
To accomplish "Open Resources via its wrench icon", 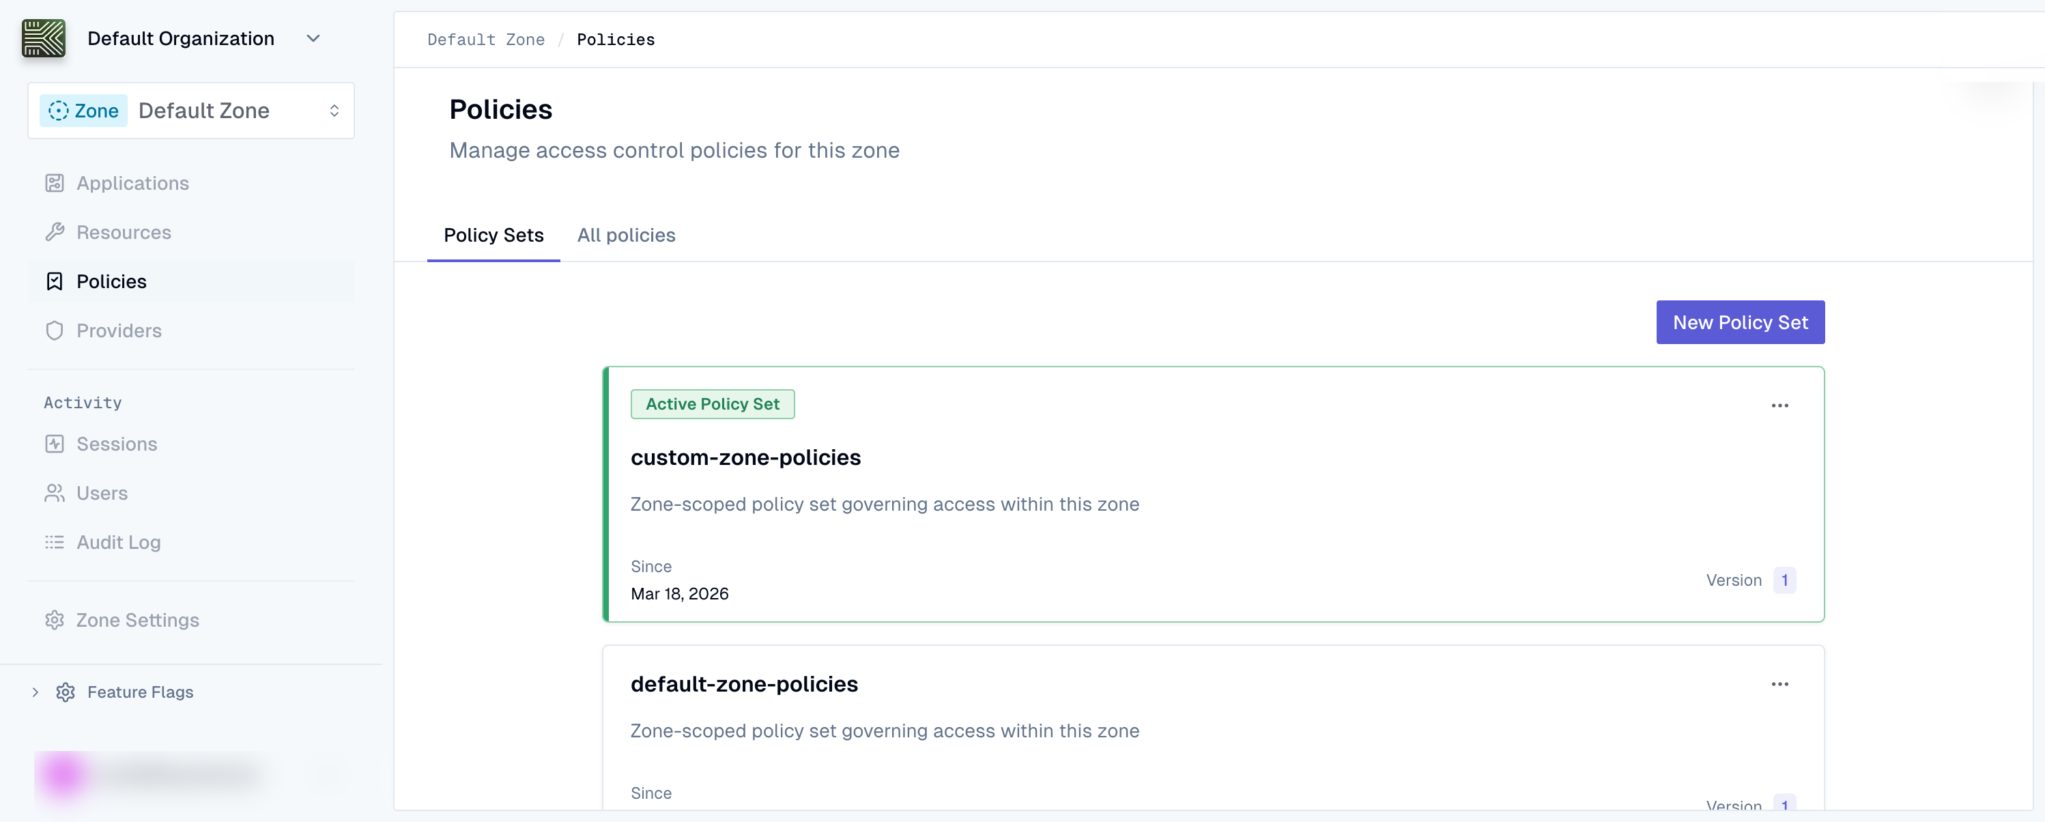I will 54,232.
